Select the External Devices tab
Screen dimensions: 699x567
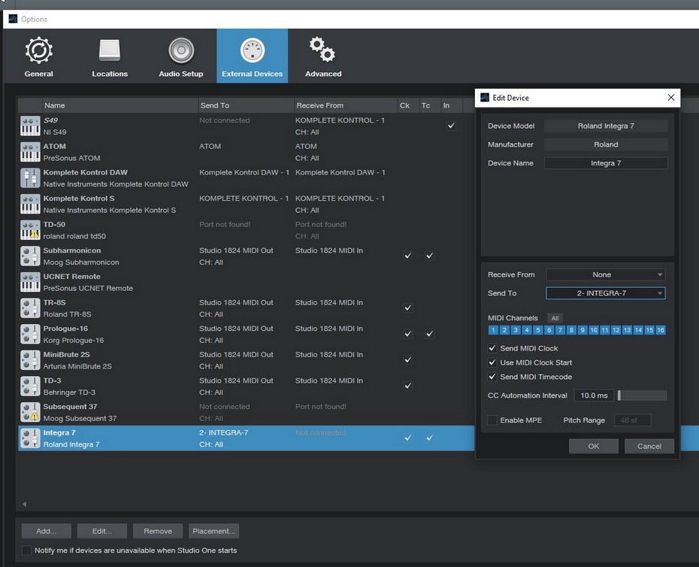[x=252, y=56]
